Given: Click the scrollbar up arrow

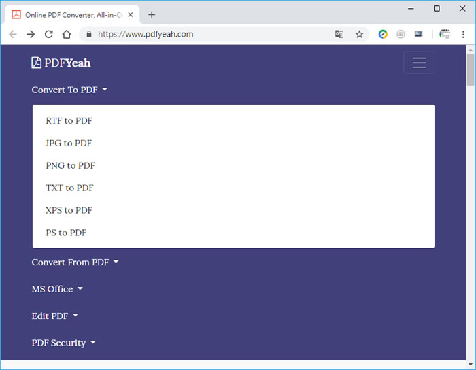Looking at the screenshot, I should pyautogui.click(x=471, y=50).
